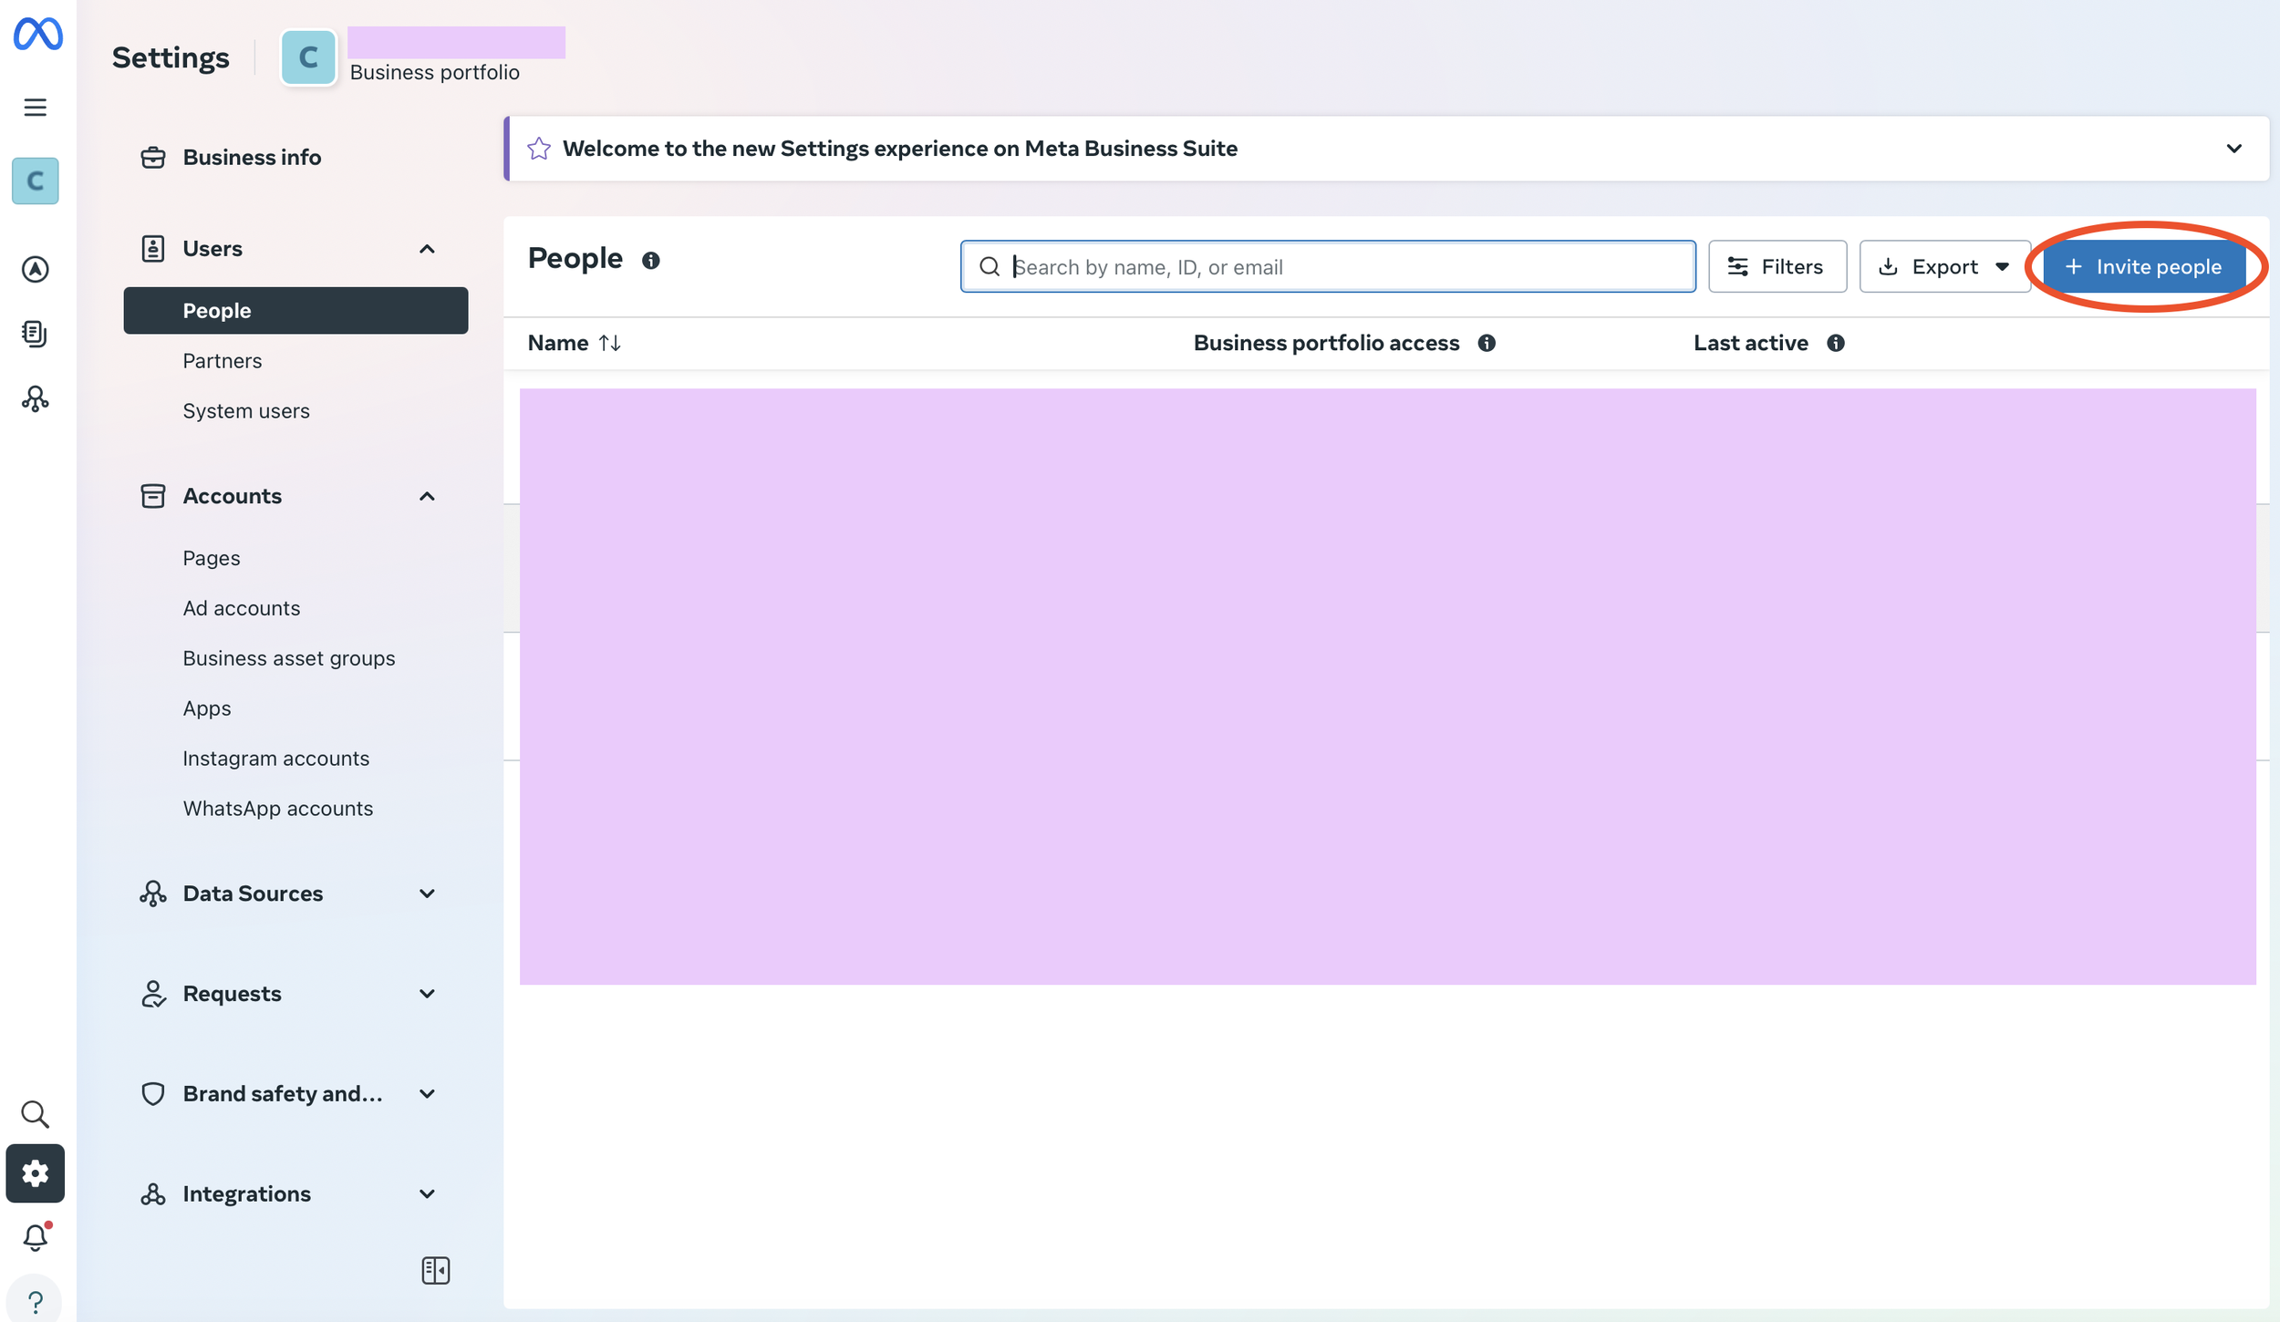
Task: Click the Invite people button
Action: click(2143, 267)
